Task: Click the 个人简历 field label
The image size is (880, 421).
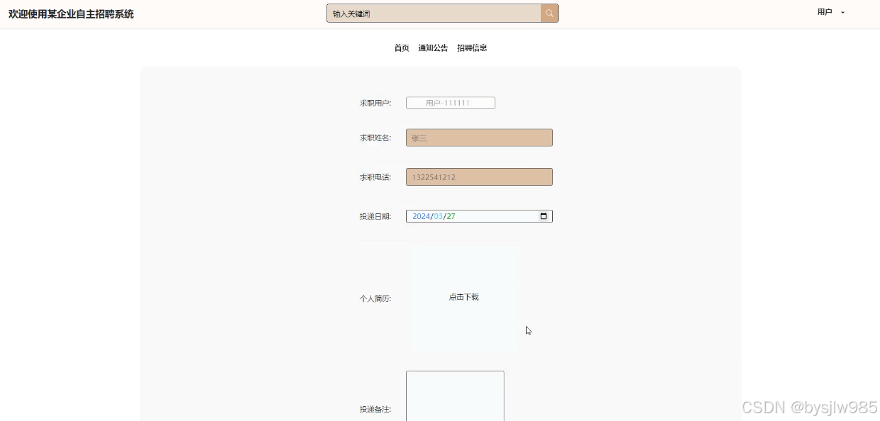Action: pos(375,299)
